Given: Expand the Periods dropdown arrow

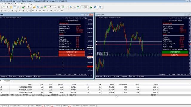Looking at the screenshot, I should click(97, 7).
